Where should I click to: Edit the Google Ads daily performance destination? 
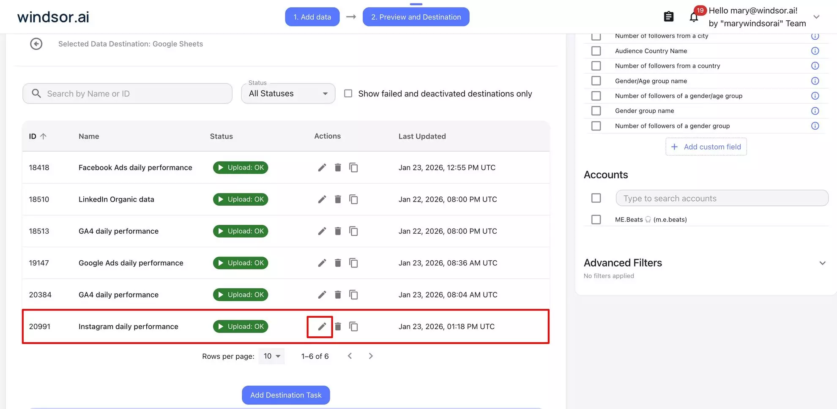(322, 263)
